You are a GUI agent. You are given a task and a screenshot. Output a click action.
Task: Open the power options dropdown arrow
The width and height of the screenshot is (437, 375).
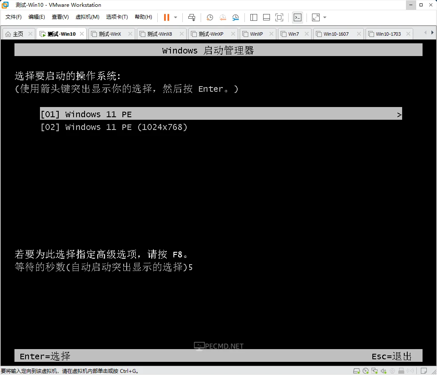point(176,17)
